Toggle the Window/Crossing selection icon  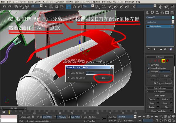coord(62,7)
